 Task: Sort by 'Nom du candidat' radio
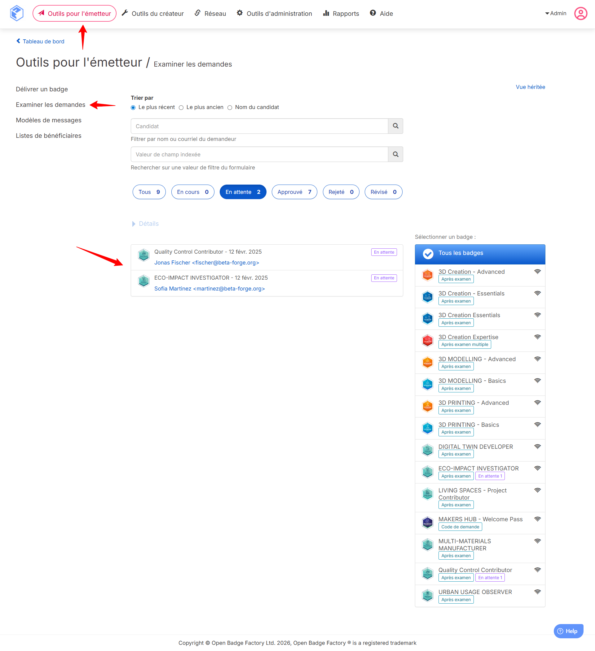point(230,107)
